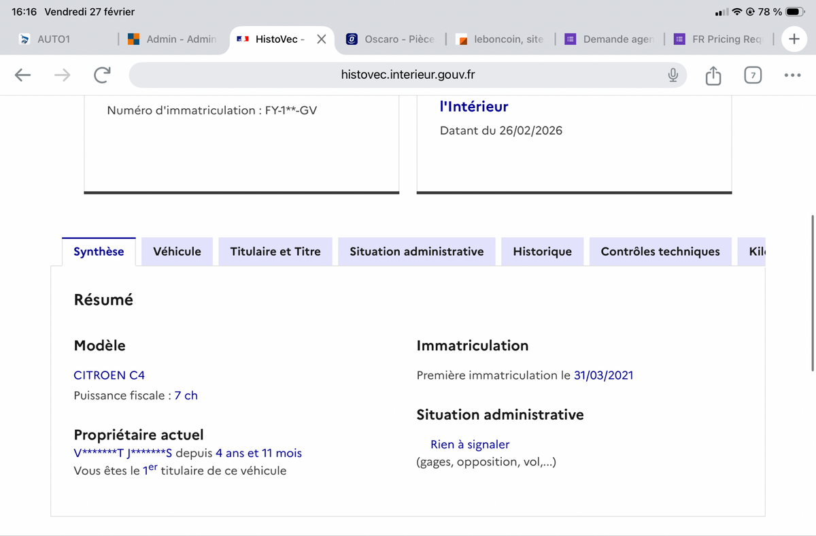Screen dimensions: 816x536
Task: Navigate back with the left arrow icon
Action: [x=22, y=75]
